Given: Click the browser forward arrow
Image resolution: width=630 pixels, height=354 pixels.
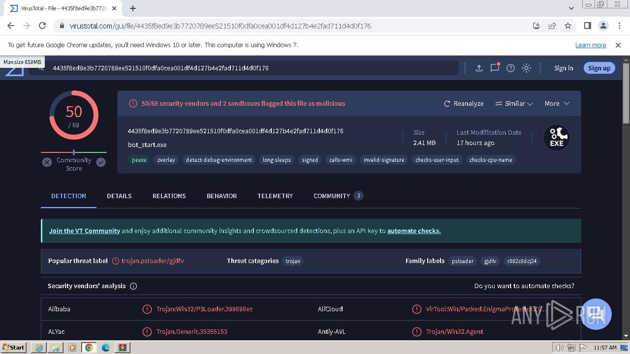Looking at the screenshot, I should [x=27, y=26].
